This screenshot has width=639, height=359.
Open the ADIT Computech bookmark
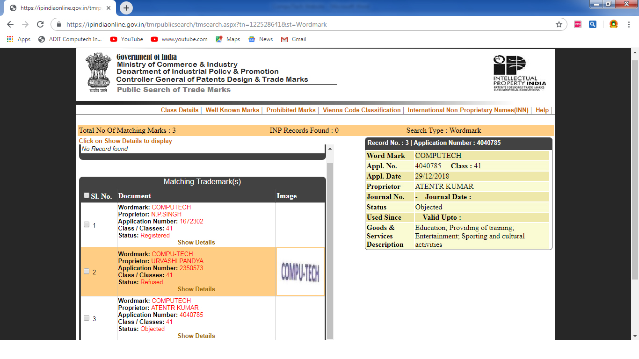[x=70, y=39]
